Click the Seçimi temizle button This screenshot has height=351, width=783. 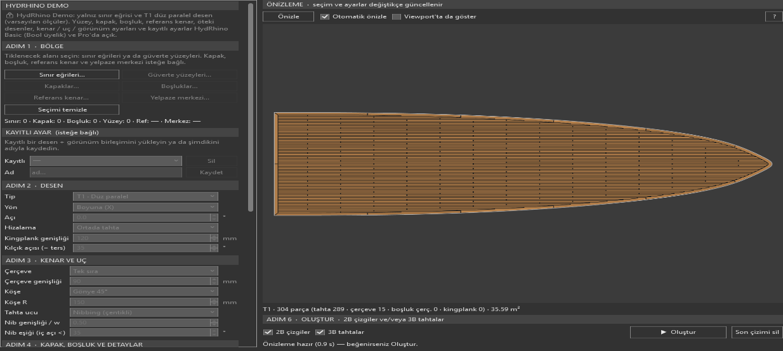pyautogui.click(x=62, y=110)
